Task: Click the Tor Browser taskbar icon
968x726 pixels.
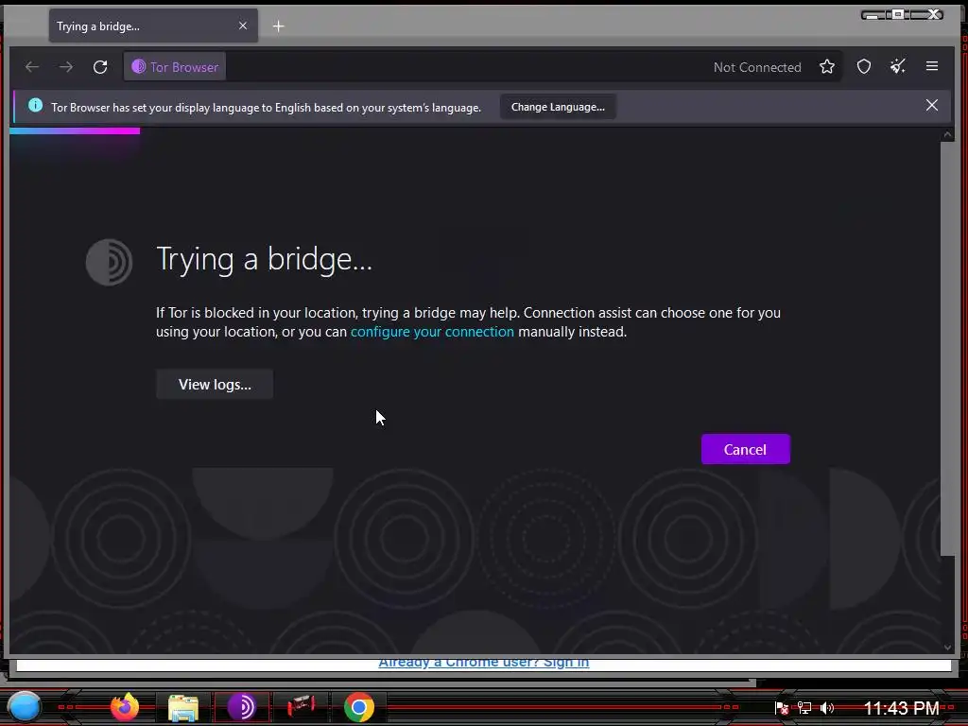Action: (x=241, y=707)
